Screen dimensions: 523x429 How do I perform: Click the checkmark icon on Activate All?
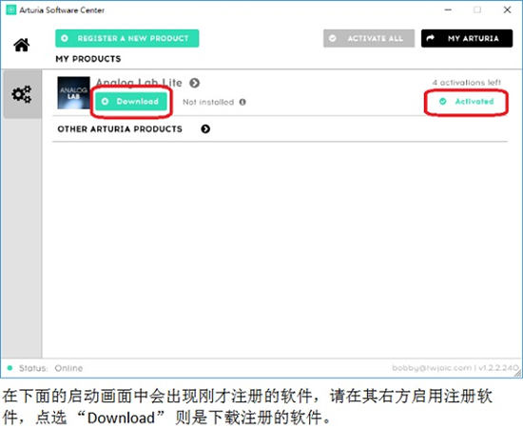(x=333, y=38)
